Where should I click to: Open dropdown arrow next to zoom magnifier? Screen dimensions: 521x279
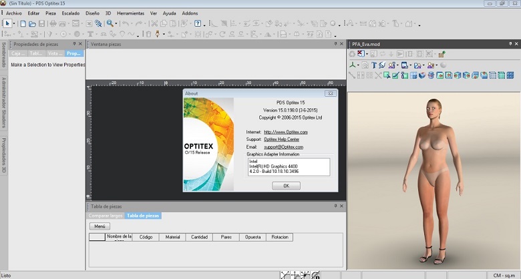[x=116, y=23]
